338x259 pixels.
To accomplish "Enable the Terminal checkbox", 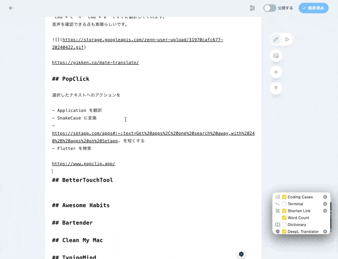I will point(284,204).
